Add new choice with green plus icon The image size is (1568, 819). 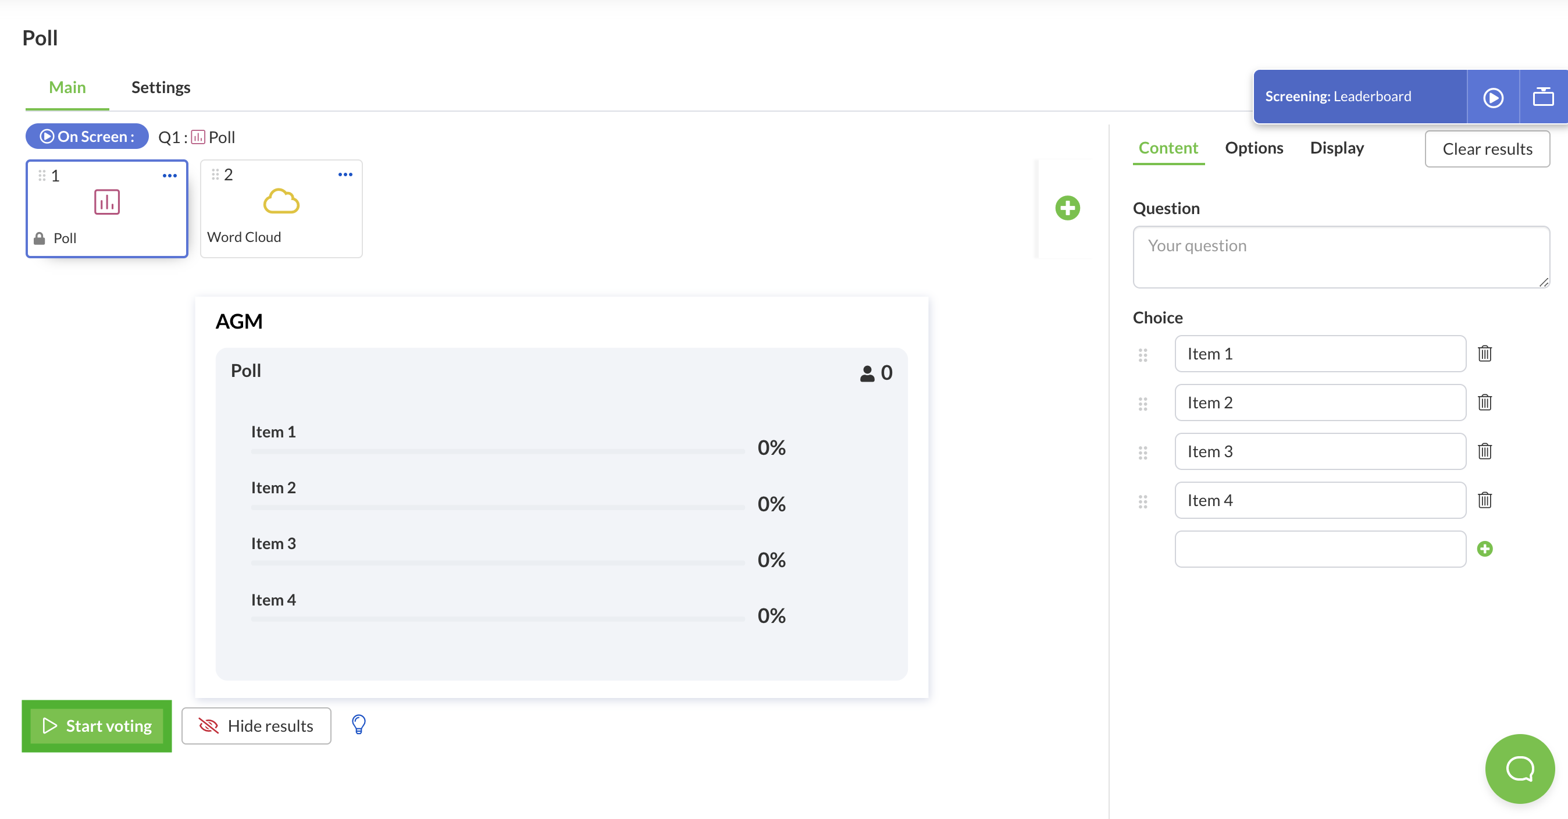coord(1484,549)
